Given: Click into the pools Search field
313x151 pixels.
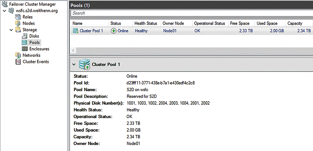Looking at the screenshot, I should [x=191, y=13].
